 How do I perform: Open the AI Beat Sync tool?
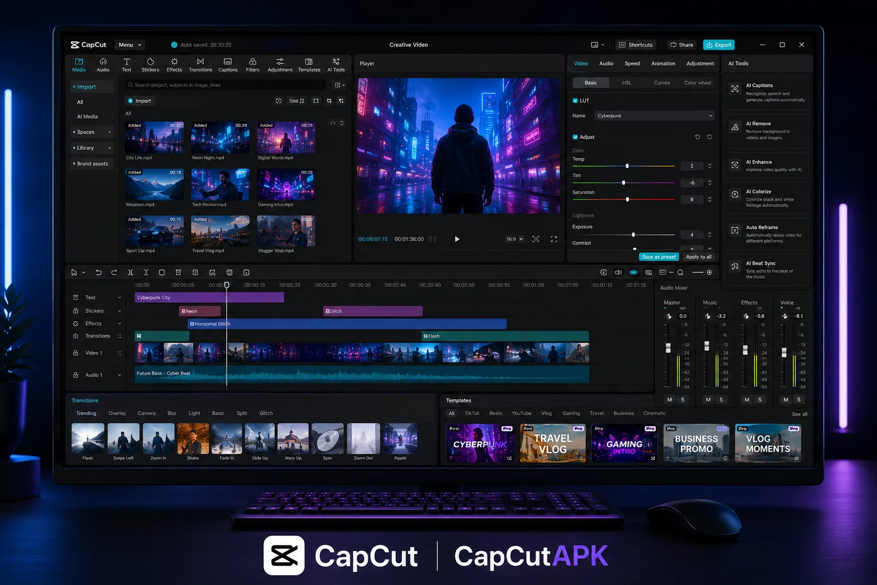[x=767, y=270]
